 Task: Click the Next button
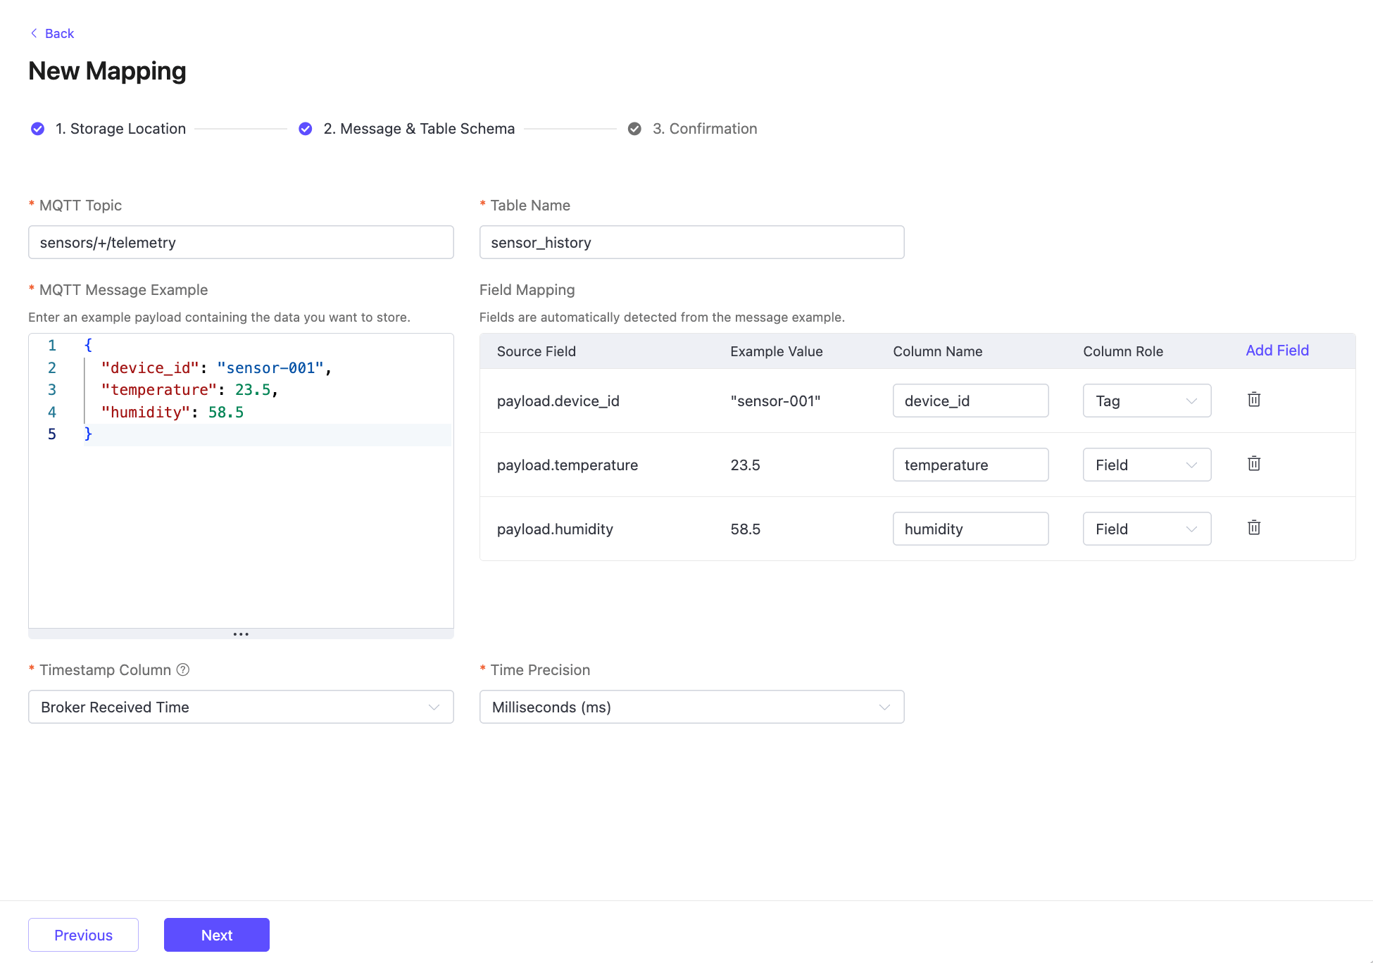point(217,935)
